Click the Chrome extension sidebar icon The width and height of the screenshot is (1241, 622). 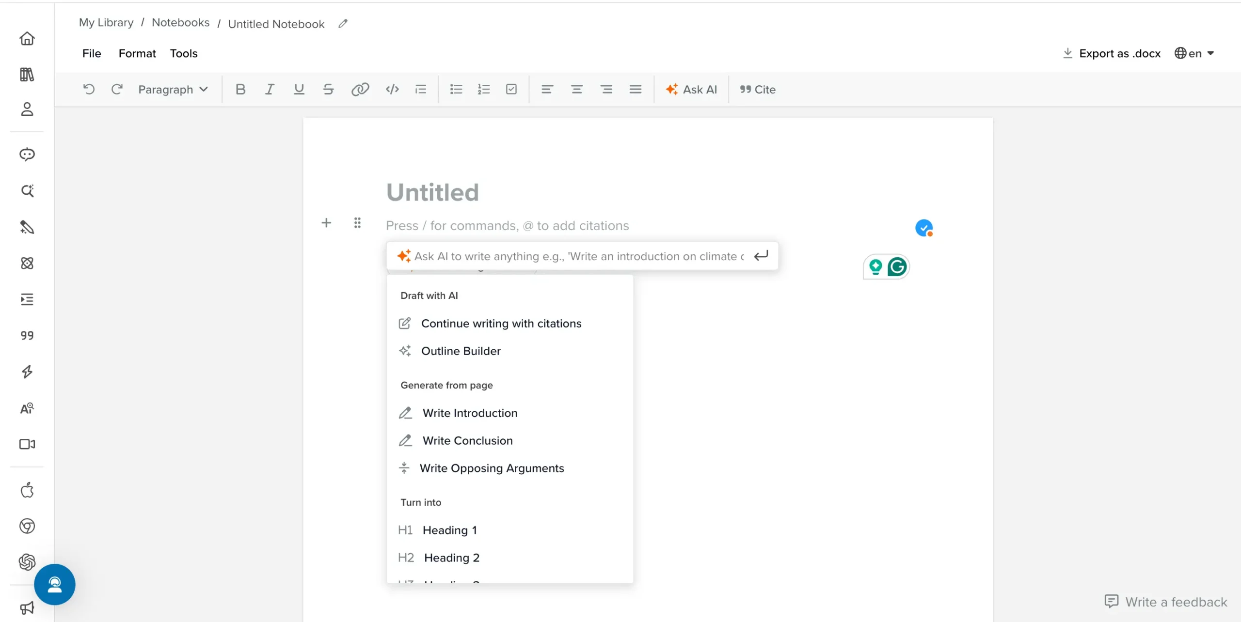click(x=27, y=526)
